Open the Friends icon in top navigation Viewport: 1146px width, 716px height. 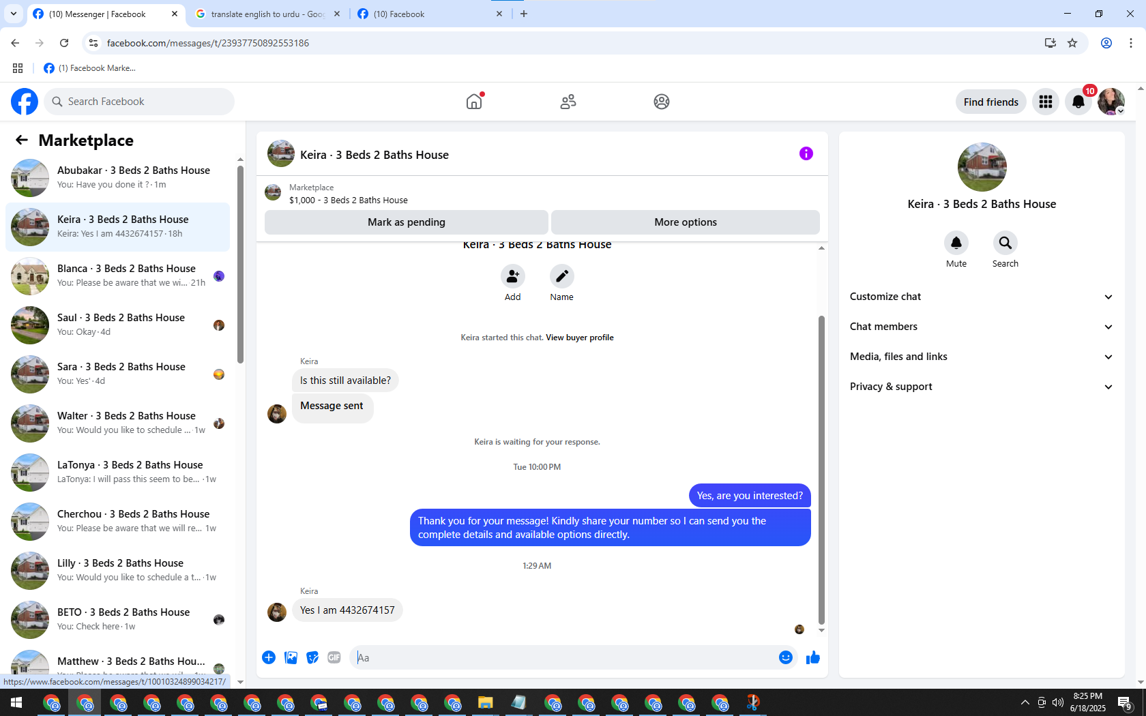point(568,102)
